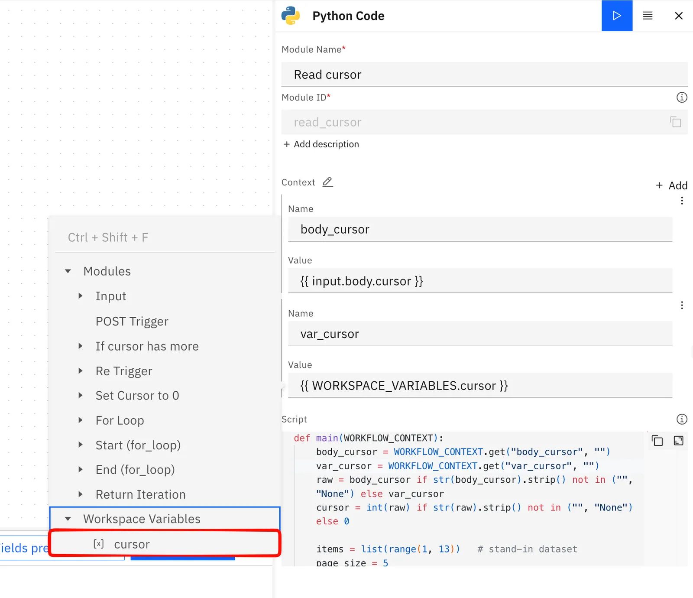
Task: Copy the read_cursor module ID
Action: 676,122
